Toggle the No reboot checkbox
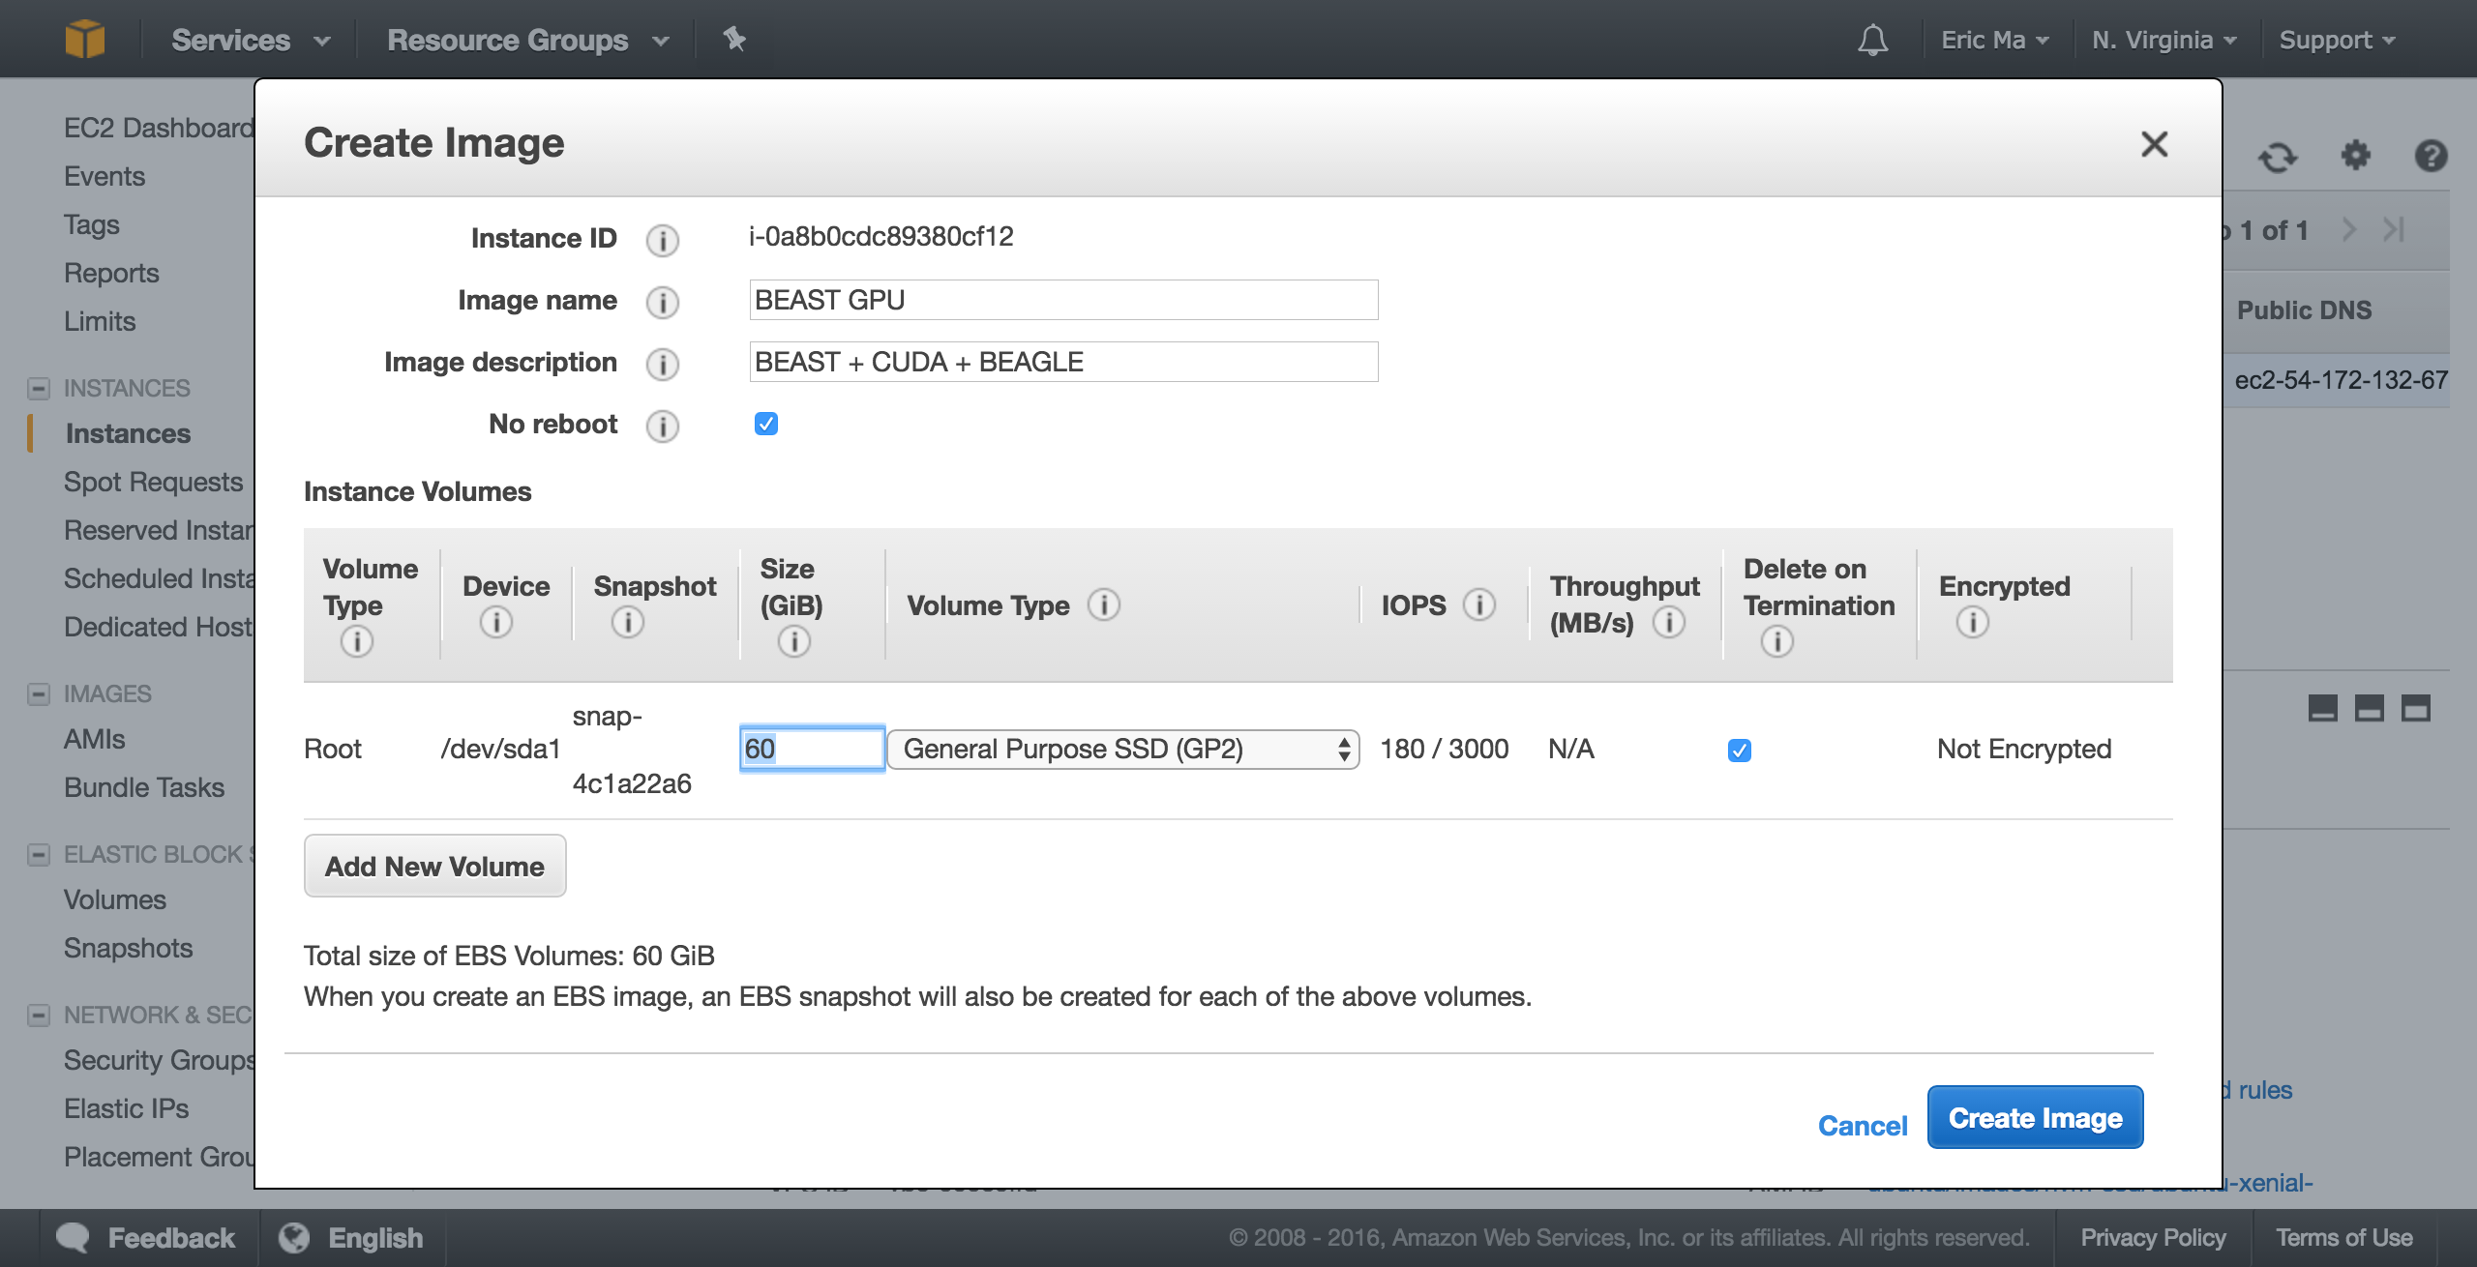 tap(766, 425)
